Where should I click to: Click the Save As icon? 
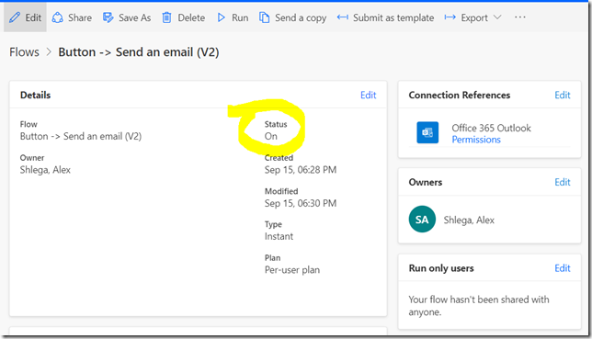(108, 17)
